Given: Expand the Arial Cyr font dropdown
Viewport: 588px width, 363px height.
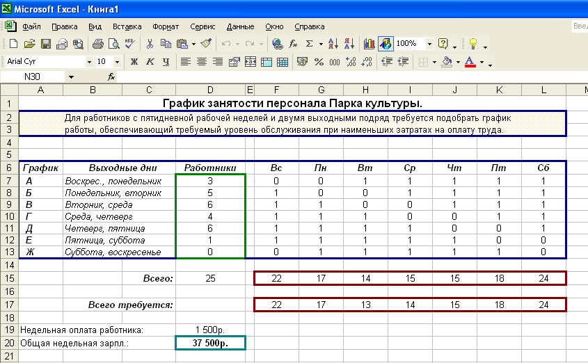Looking at the screenshot, I should pyautogui.click(x=89, y=62).
